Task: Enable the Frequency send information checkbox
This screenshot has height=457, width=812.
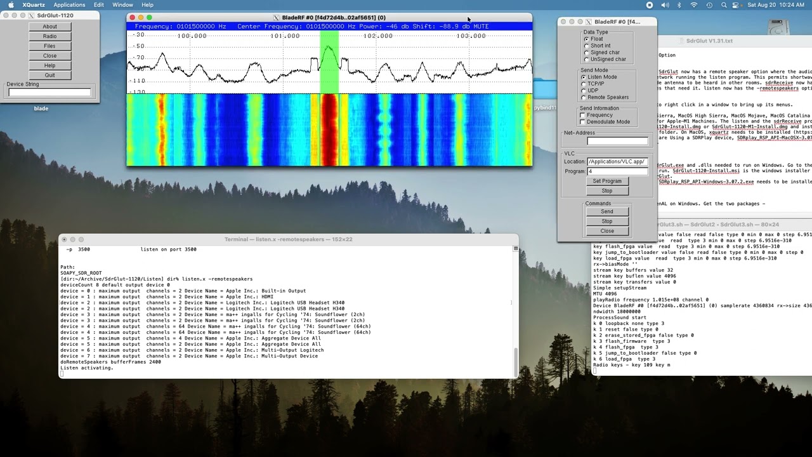Action: (x=583, y=115)
